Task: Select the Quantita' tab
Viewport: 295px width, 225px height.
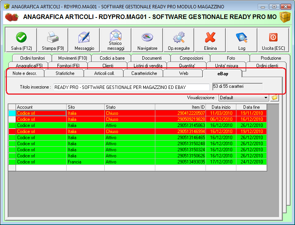Action: (x=187, y=65)
